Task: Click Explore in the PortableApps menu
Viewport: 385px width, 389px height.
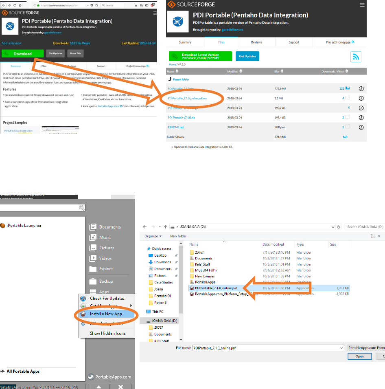Action: pos(101,269)
